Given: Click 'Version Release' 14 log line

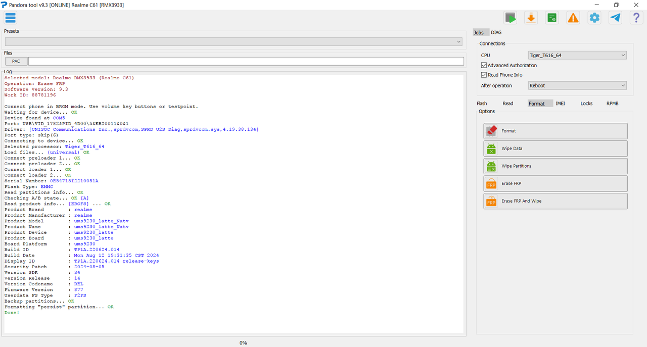Looking at the screenshot, I should pyautogui.click(x=42, y=278).
